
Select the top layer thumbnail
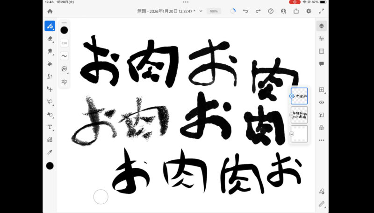[299, 96]
